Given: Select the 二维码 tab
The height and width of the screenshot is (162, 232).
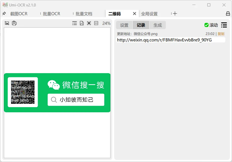Looking at the screenshot, I should tap(115, 14).
